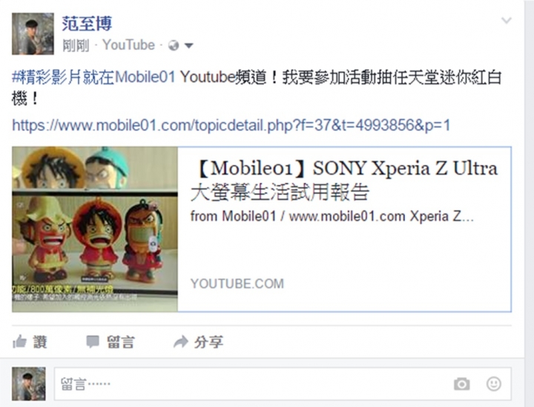534x407 pixels.
Task: Open the post options chevron at top right
Action: tap(507, 21)
